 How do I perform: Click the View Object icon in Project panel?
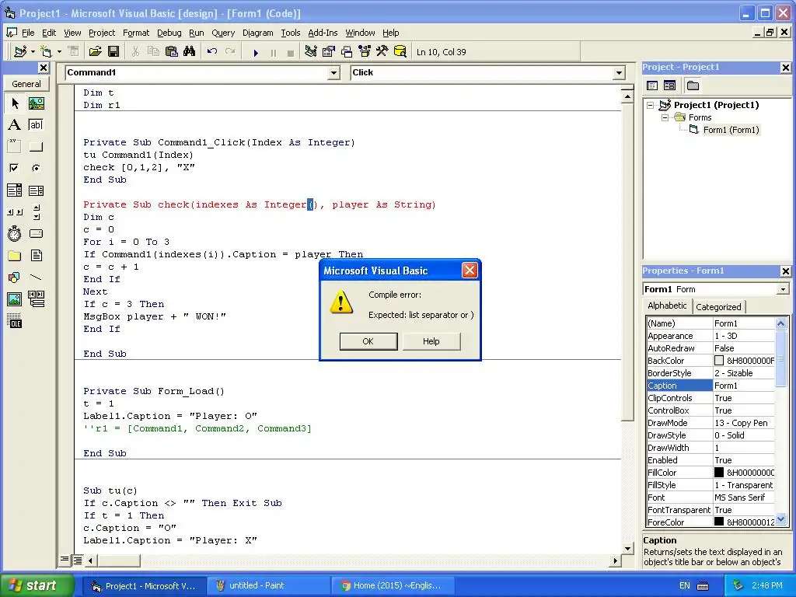click(669, 86)
